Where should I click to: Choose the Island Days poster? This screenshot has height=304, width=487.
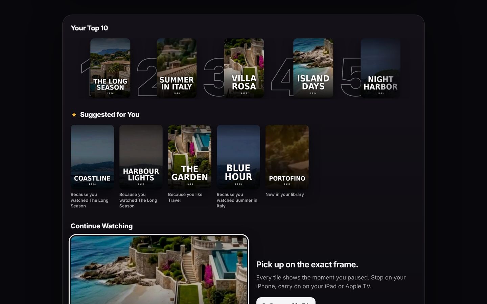tap(313, 68)
